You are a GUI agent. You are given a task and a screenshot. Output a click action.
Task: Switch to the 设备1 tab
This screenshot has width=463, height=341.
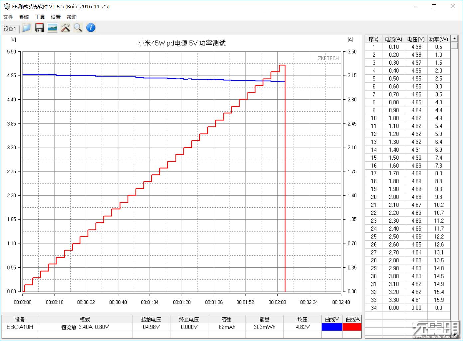[x=10, y=29]
